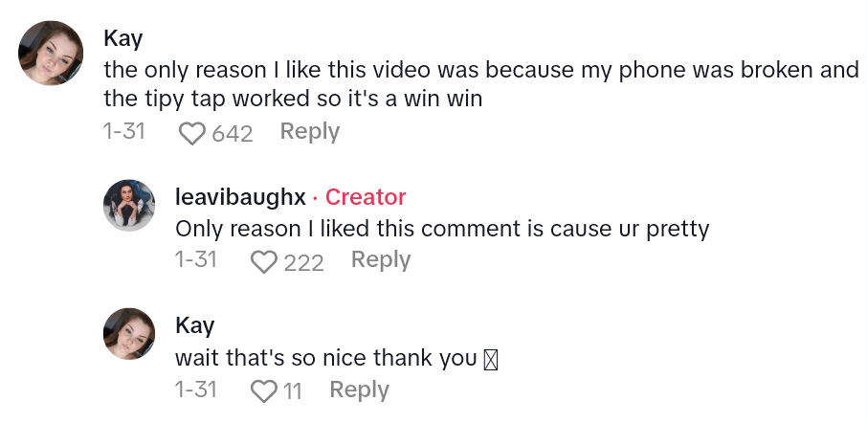This screenshot has height=423, width=867.
Task: Open the leavibaughx username link
Action: pos(240,197)
